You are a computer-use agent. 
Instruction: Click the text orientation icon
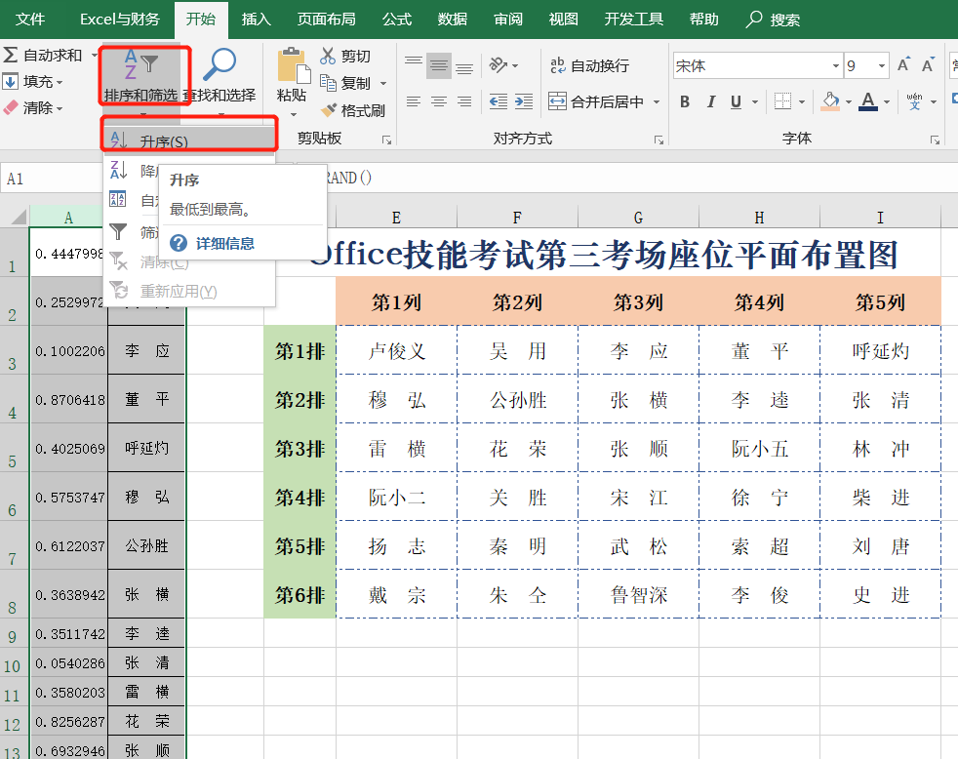pyautogui.click(x=499, y=64)
